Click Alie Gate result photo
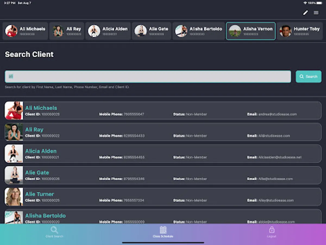 [14, 175]
